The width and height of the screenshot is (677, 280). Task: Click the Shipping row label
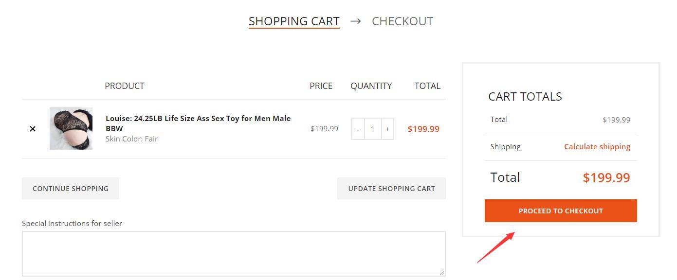505,146
